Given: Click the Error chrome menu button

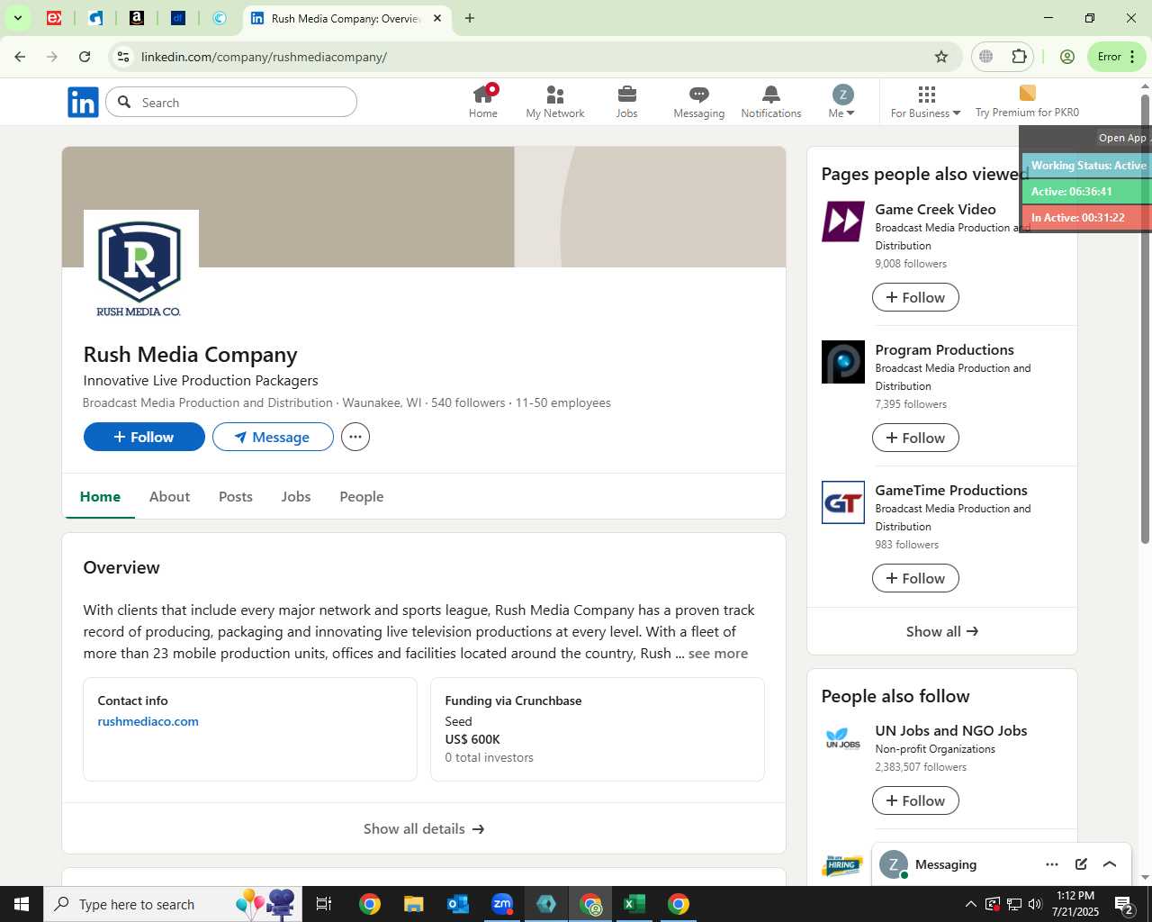Looking at the screenshot, I should (1117, 57).
